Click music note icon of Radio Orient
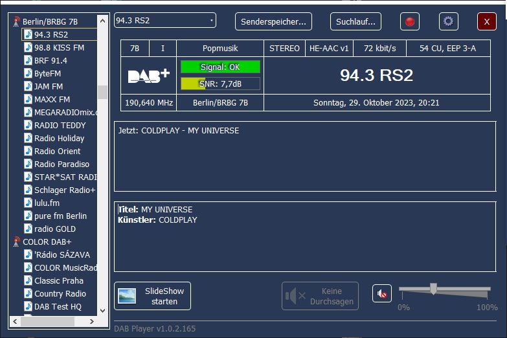This screenshot has width=507, height=338. [x=28, y=151]
